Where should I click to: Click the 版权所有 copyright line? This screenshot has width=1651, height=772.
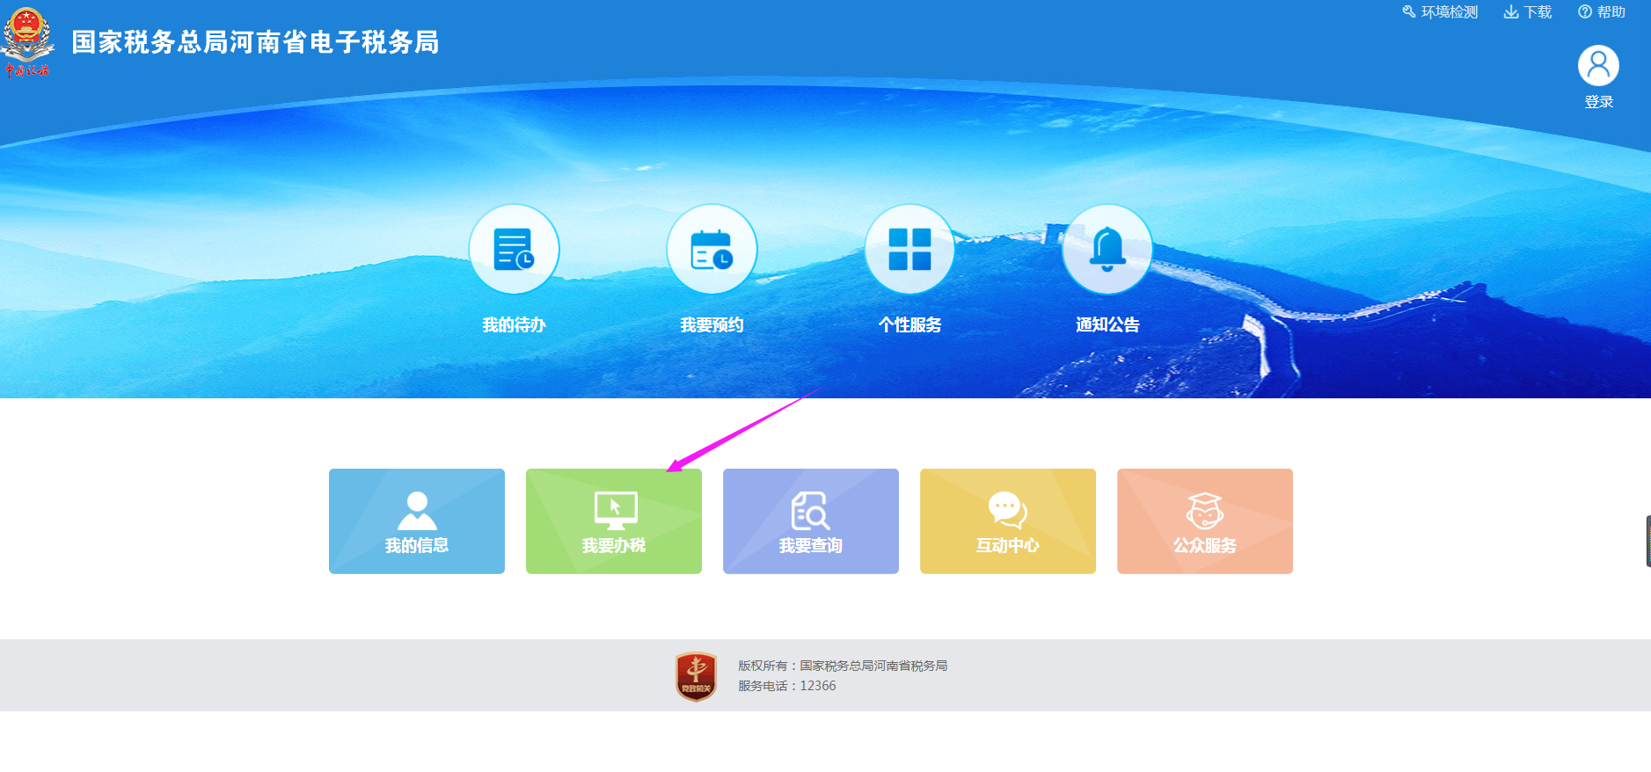[x=843, y=666]
